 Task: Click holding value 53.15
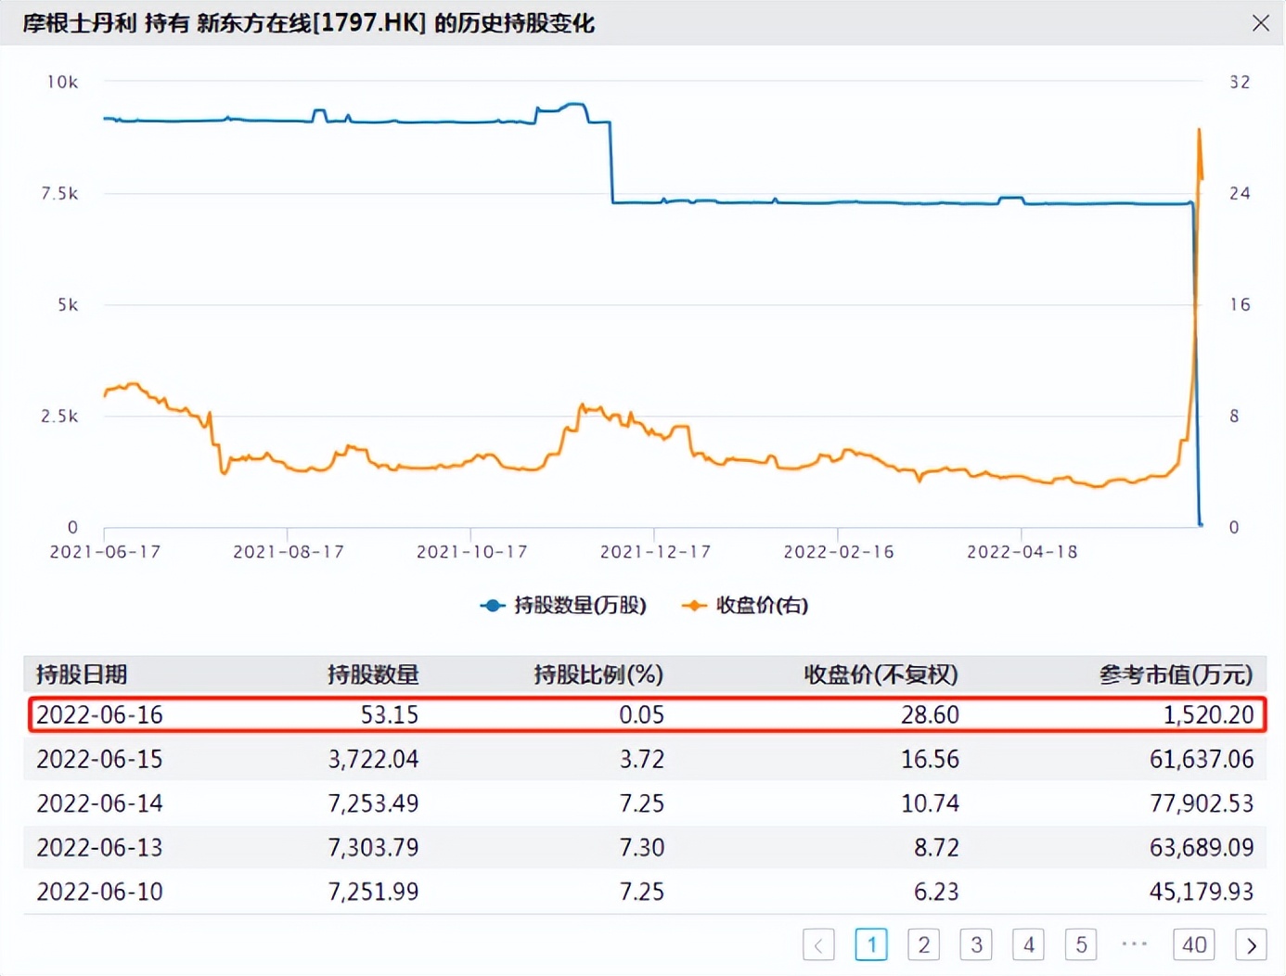(x=390, y=714)
